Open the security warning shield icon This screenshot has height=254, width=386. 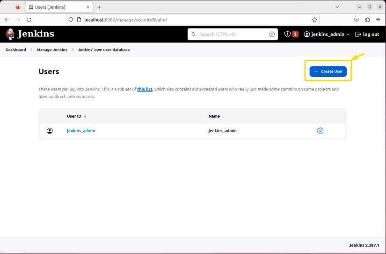click(287, 35)
